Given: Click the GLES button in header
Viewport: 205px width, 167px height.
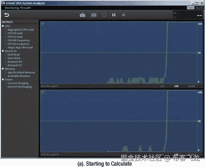Looking at the screenshot, I should [x=199, y=8].
